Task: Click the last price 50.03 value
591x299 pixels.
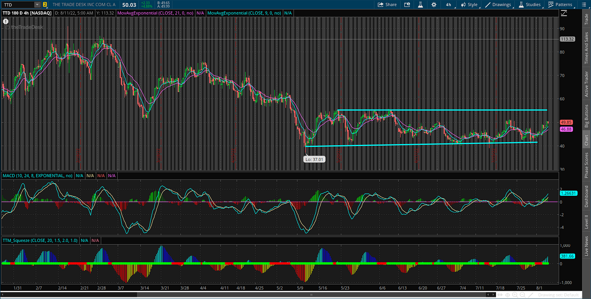Action: (x=129, y=4)
